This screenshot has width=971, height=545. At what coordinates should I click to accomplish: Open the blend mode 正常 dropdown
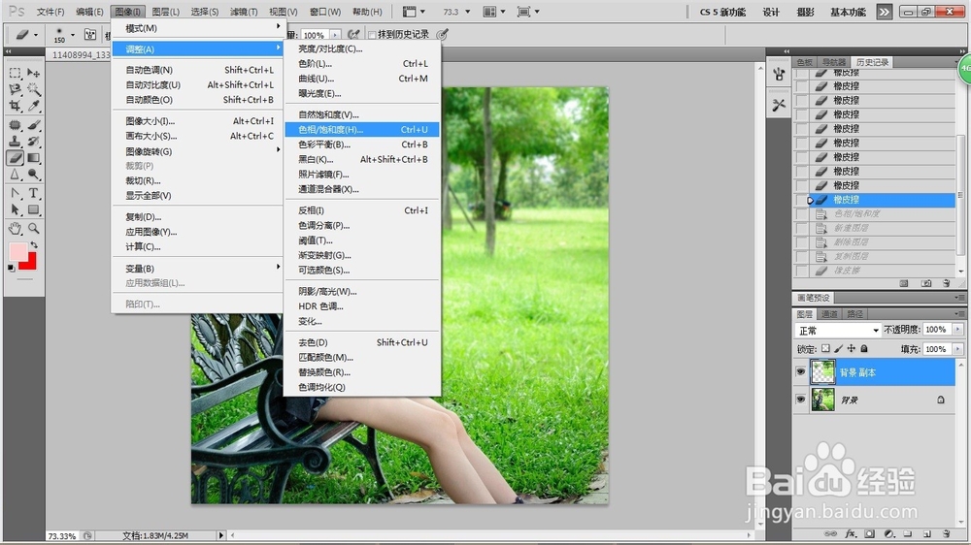[x=838, y=331]
